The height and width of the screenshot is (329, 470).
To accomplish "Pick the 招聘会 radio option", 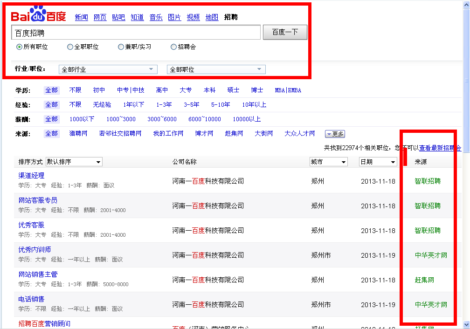I will point(173,47).
